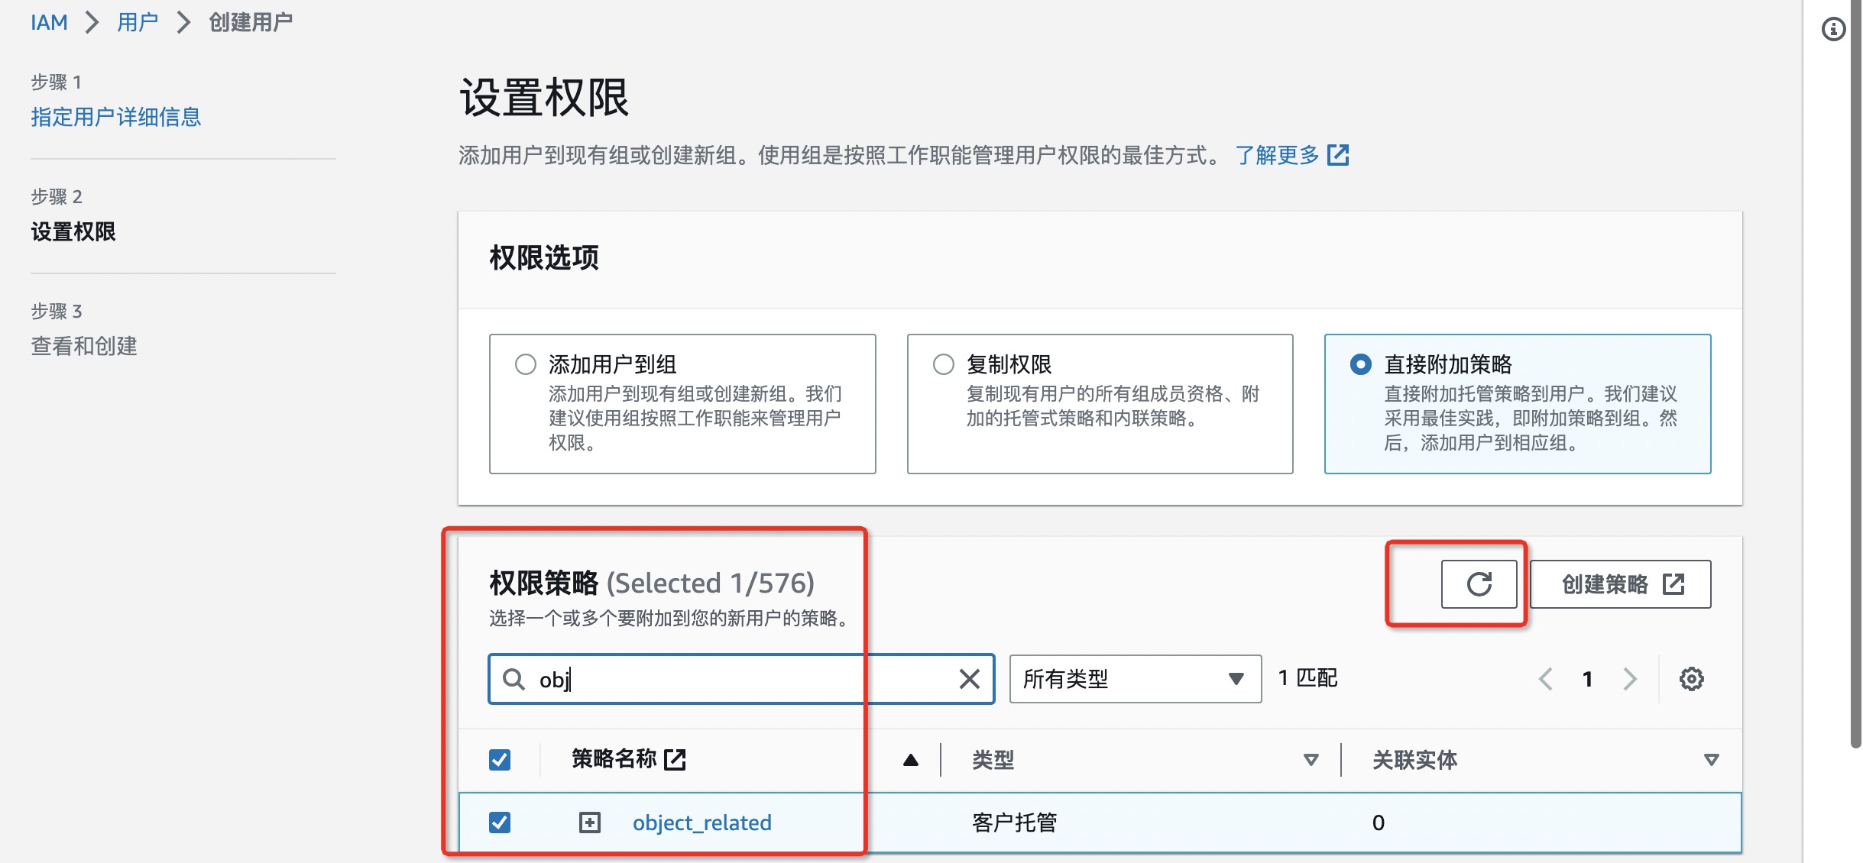Select the 添加用户到组 radio option
1863x863 pixels.
tap(526, 364)
